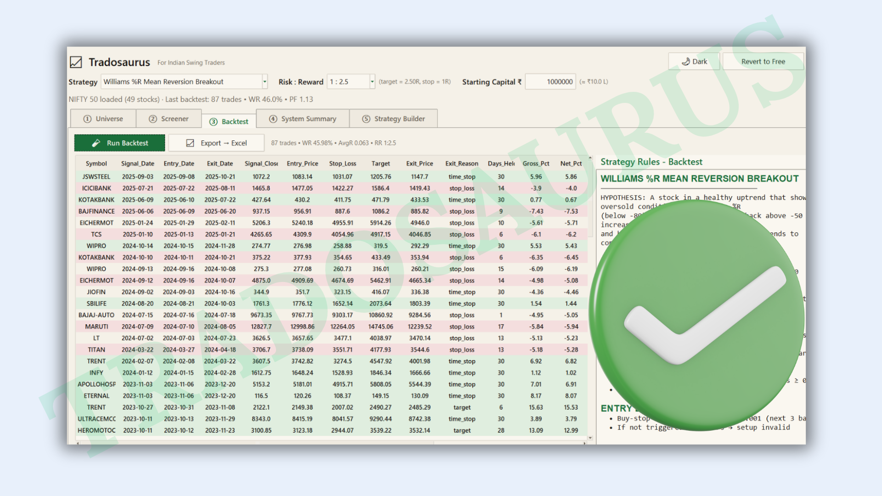Viewport: 882px width, 496px height.
Task: Click circled number 5 on Strategy Builder tab
Action: coord(366,118)
